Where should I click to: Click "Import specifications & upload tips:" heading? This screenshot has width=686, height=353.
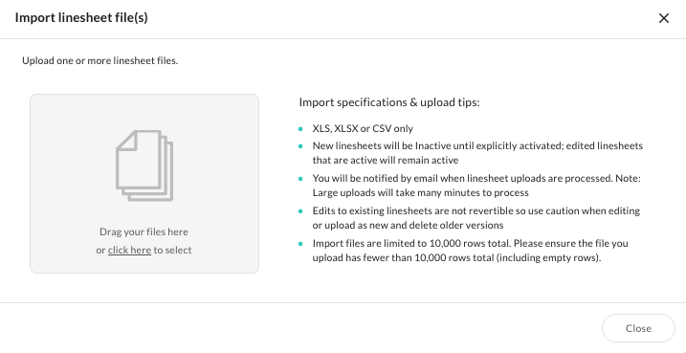coord(389,102)
